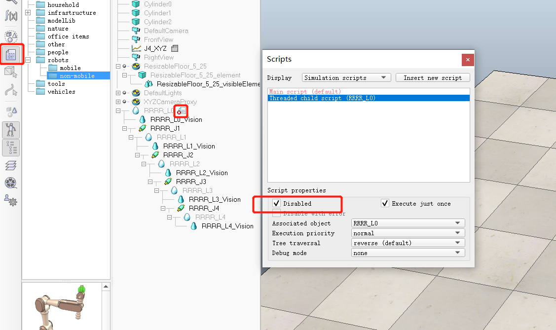Uncheck Execute just once
Image resolution: width=556 pixels, height=330 pixels.
pos(384,203)
